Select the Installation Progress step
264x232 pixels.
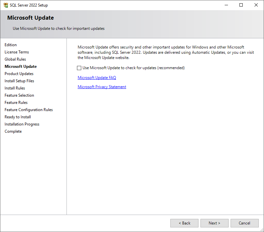[22, 124]
